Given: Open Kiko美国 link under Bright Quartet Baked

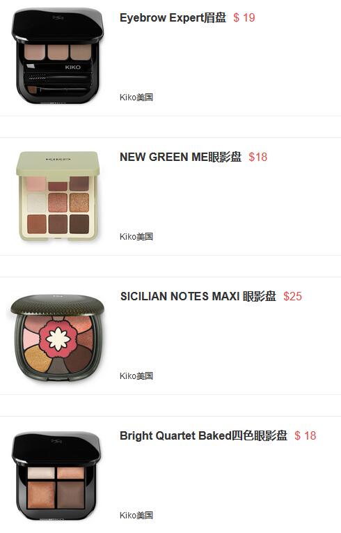Looking at the screenshot, I should pyautogui.click(x=136, y=516).
